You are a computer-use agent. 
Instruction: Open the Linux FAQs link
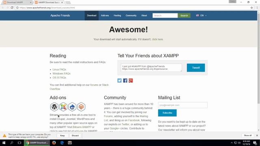59,69
